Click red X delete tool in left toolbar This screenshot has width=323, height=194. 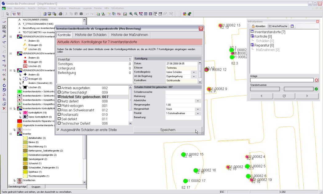pos(4,109)
